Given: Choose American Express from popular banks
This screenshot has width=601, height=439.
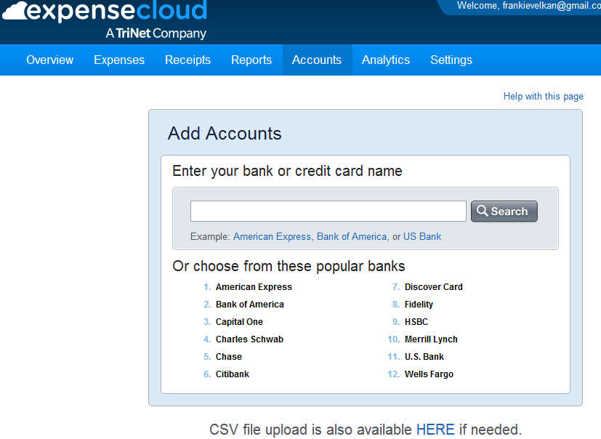Looking at the screenshot, I should [254, 287].
